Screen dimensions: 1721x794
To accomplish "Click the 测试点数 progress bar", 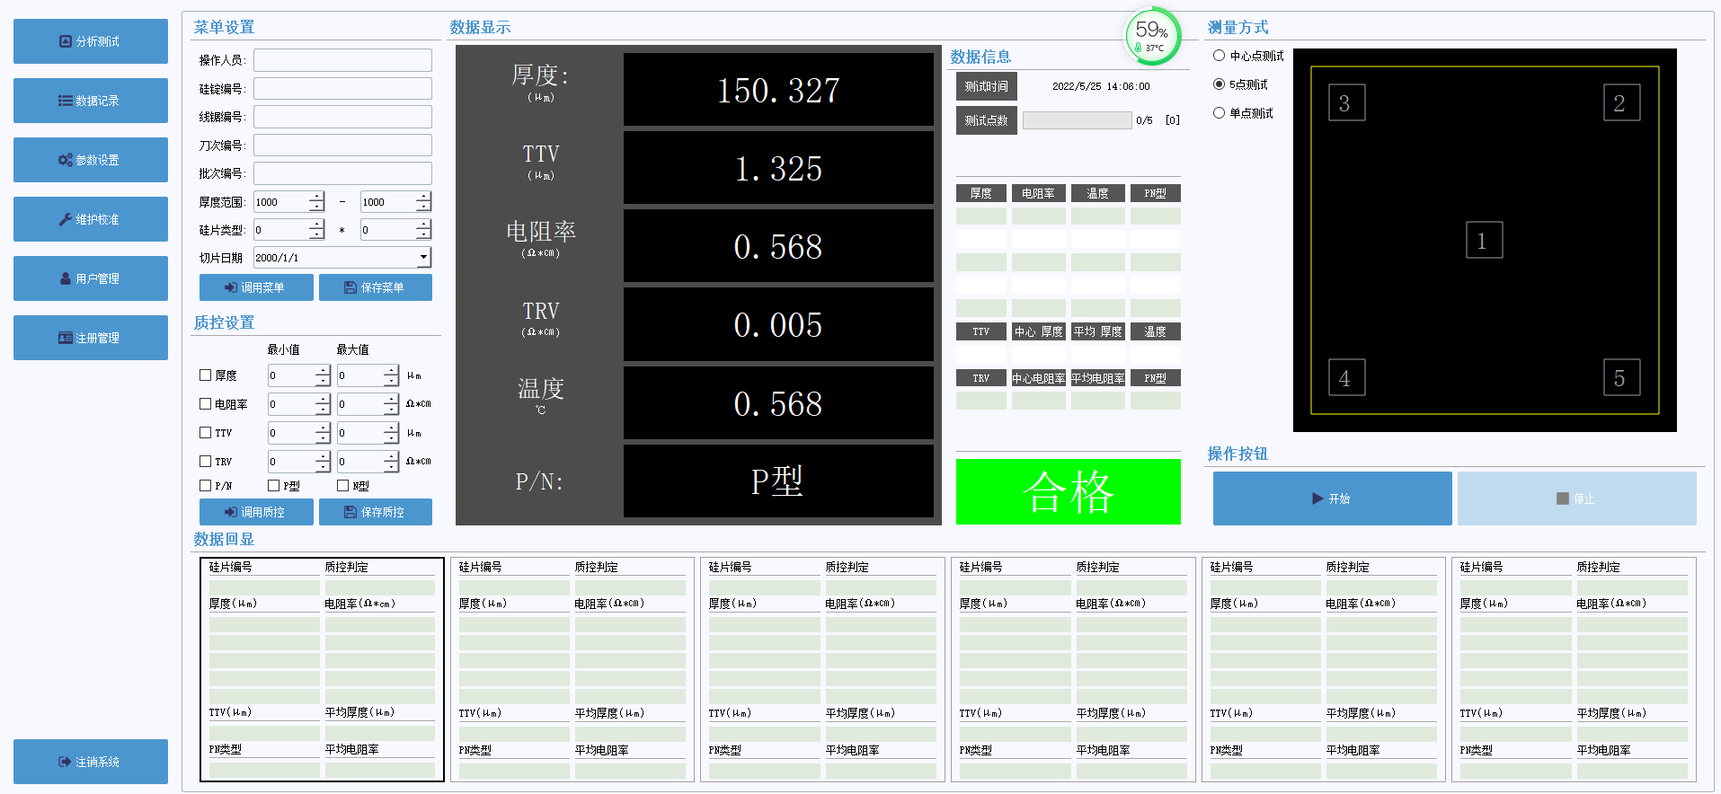I will coord(1077,120).
